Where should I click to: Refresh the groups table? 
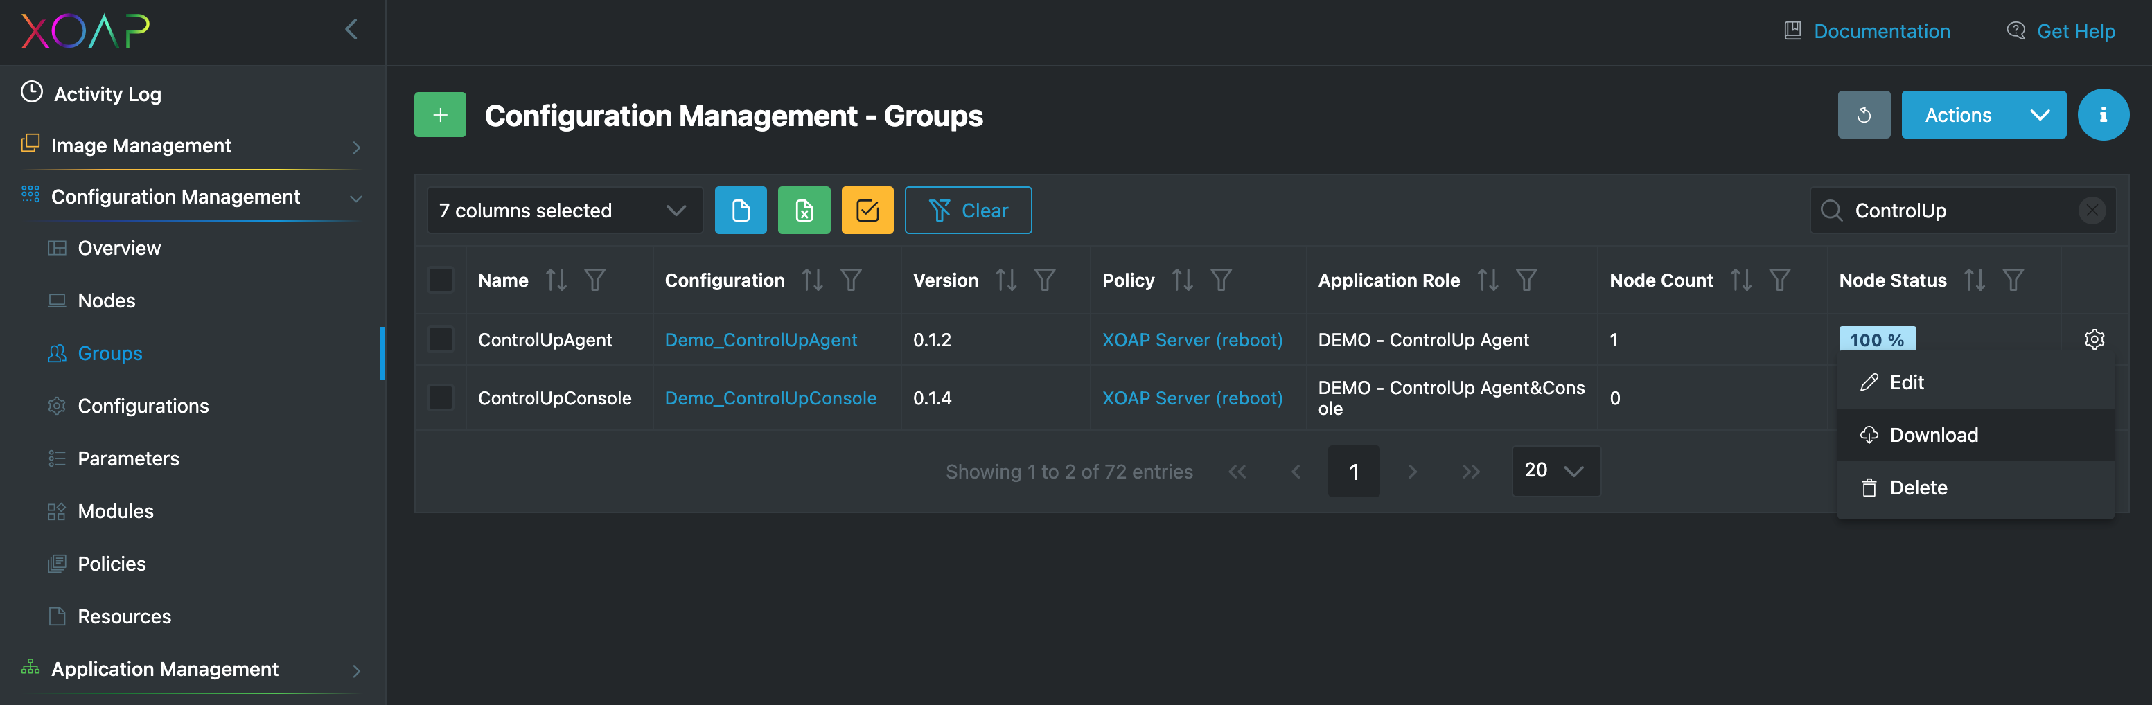pyautogui.click(x=1864, y=115)
